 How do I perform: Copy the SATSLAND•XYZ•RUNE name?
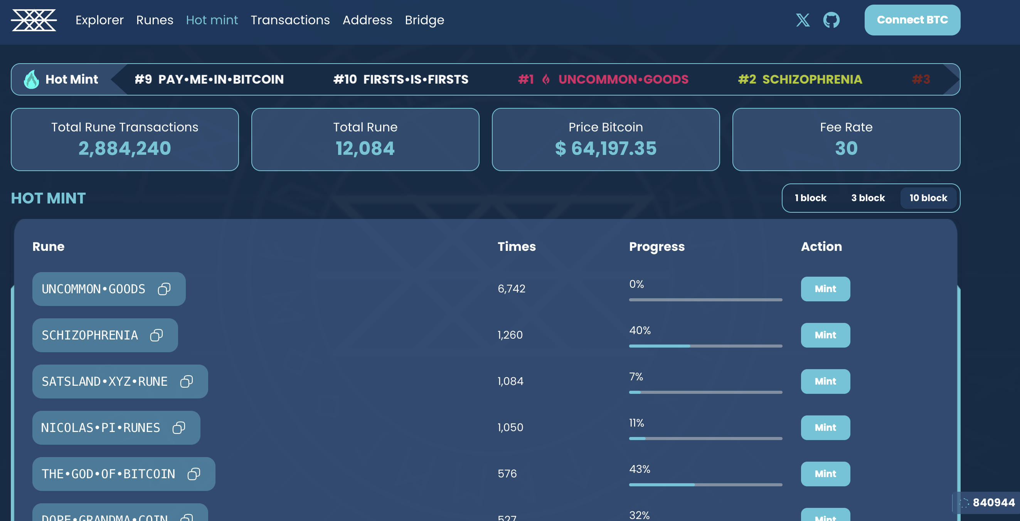(187, 381)
